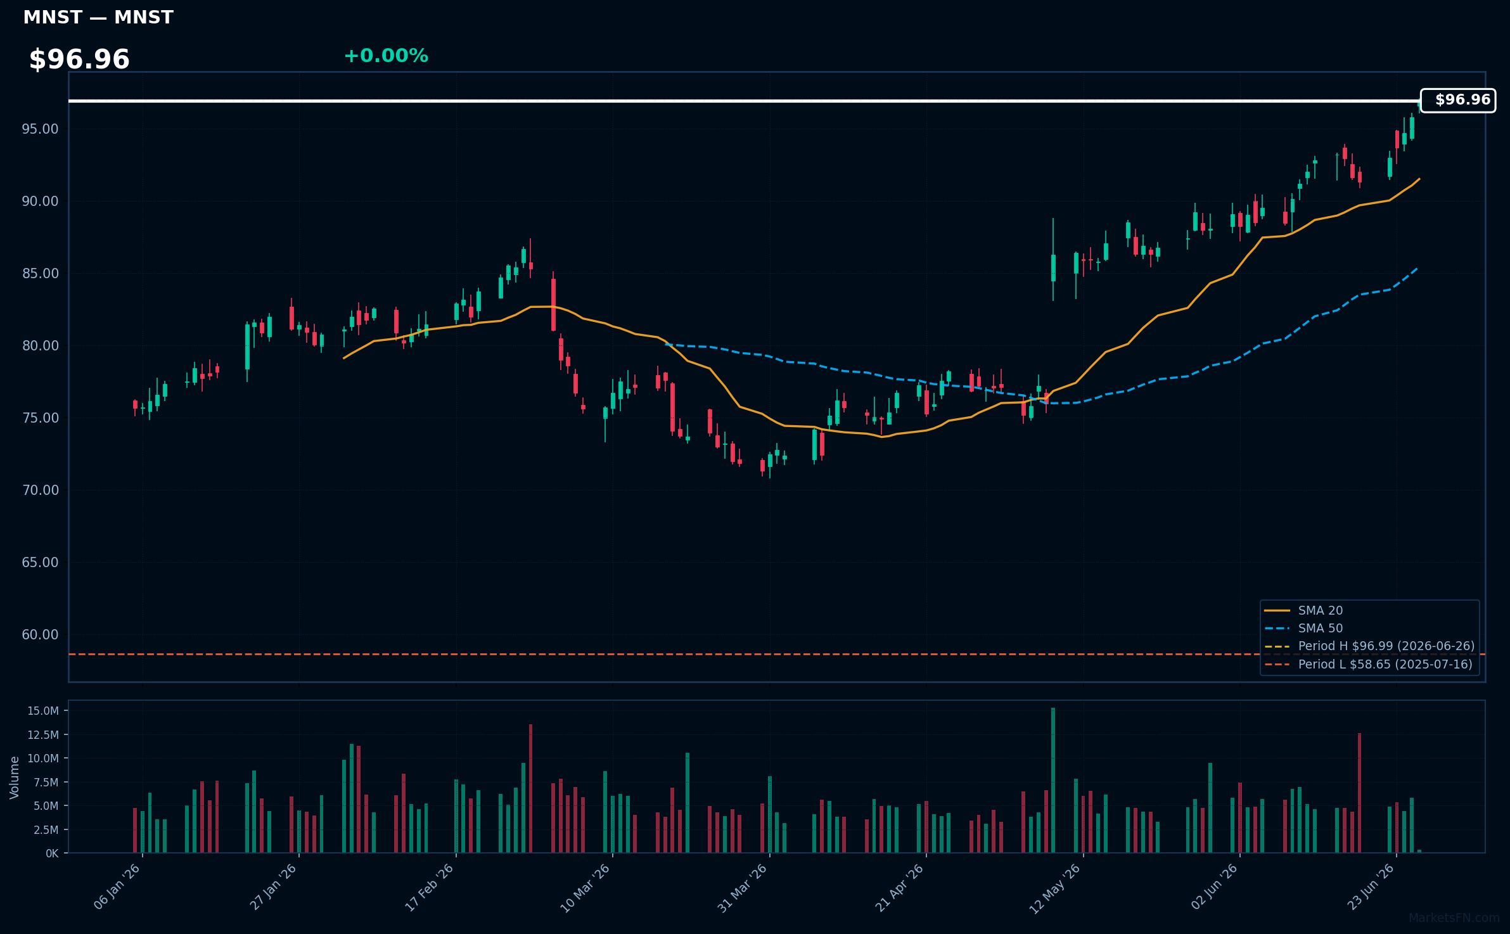Click the large $96.96 price heading
Viewport: 1510px width, 934px height.
(79, 60)
